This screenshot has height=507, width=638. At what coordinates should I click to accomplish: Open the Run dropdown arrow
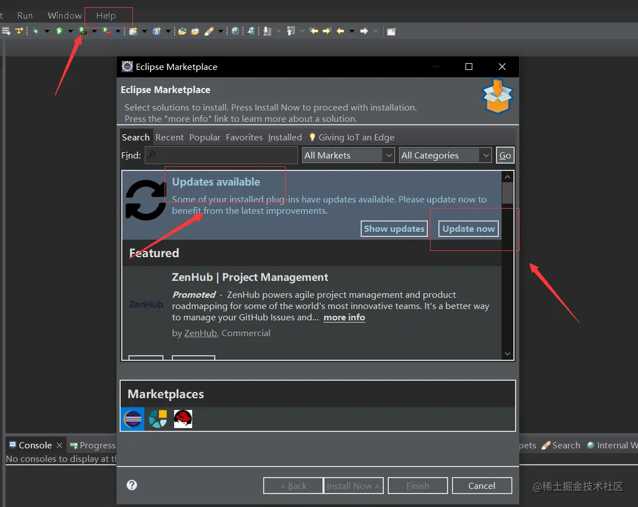click(70, 31)
